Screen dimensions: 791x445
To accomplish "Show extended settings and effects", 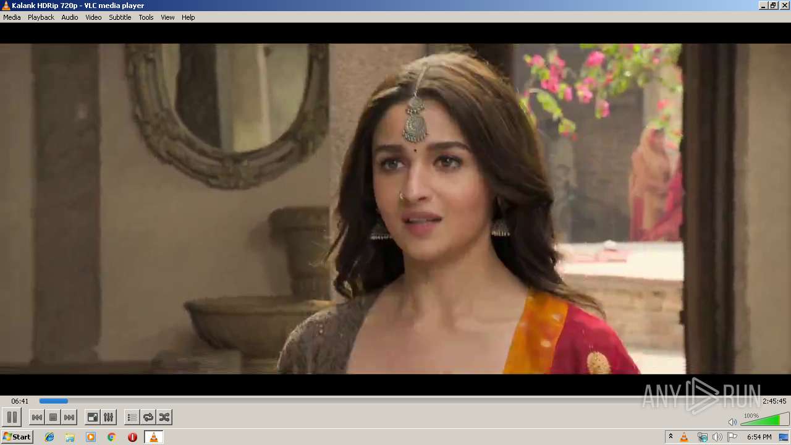I will tap(108, 417).
